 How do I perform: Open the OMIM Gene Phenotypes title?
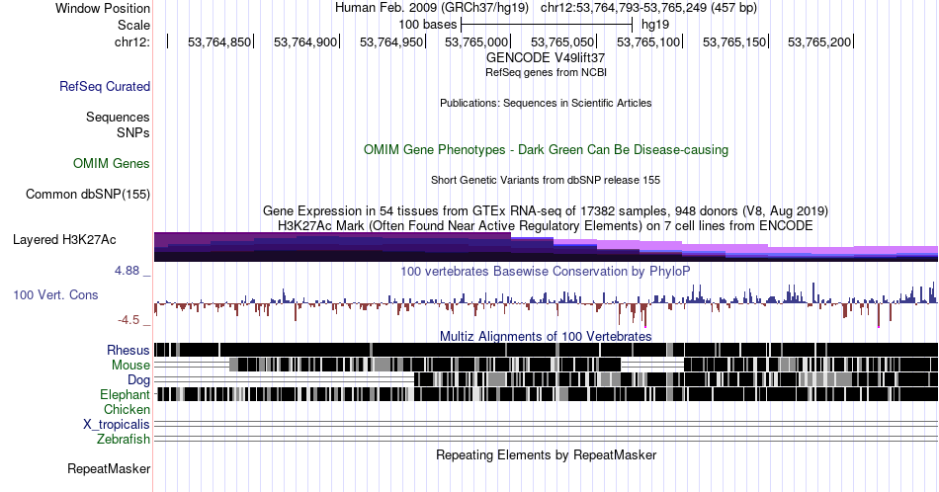(546, 149)
